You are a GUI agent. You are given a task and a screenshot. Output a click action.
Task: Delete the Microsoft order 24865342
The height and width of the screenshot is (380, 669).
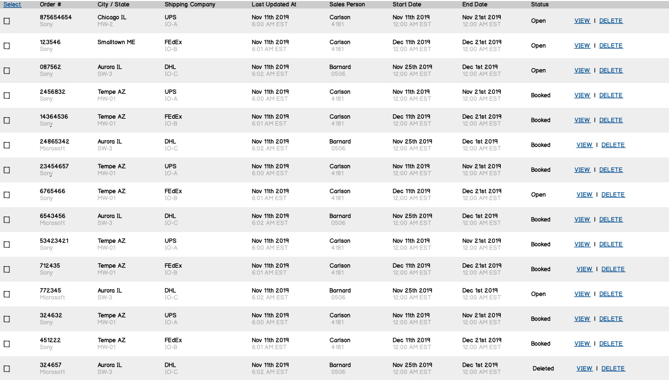[x=613, y=145]
